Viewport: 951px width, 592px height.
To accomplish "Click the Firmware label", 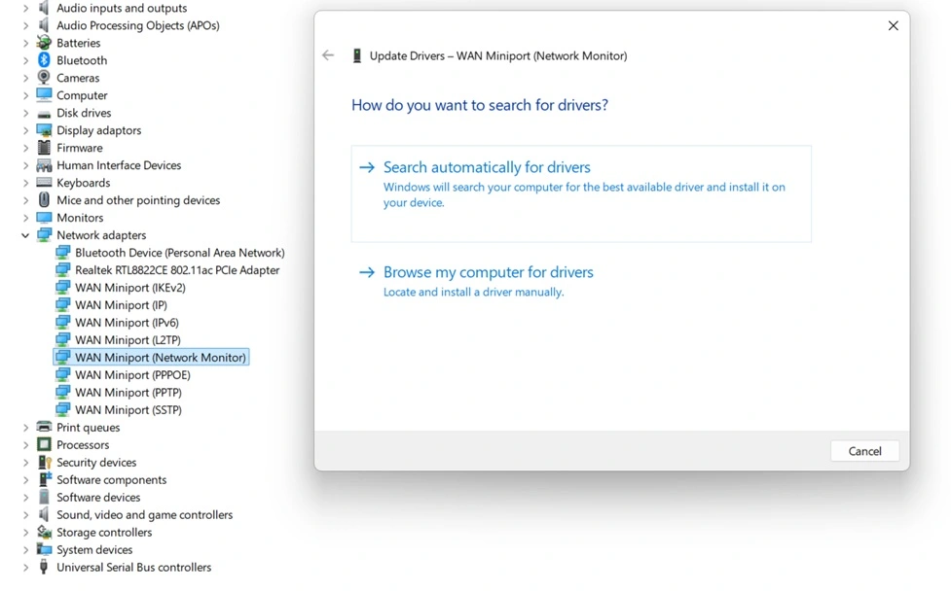I will point(80,147).
